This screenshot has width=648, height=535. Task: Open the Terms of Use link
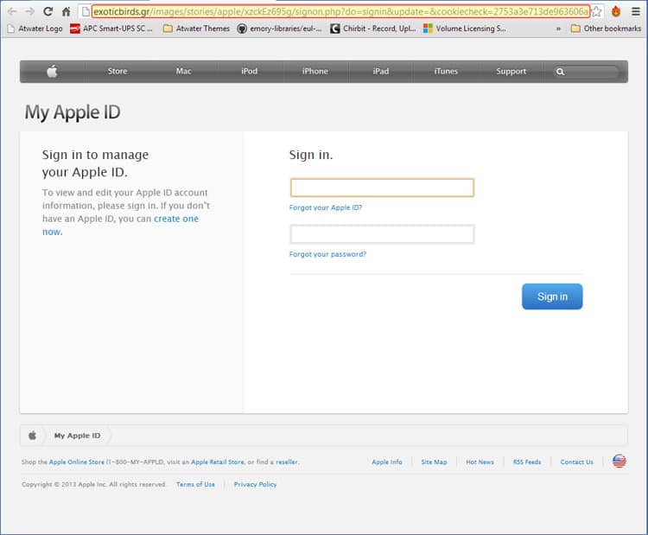click(x=195, y=484)
